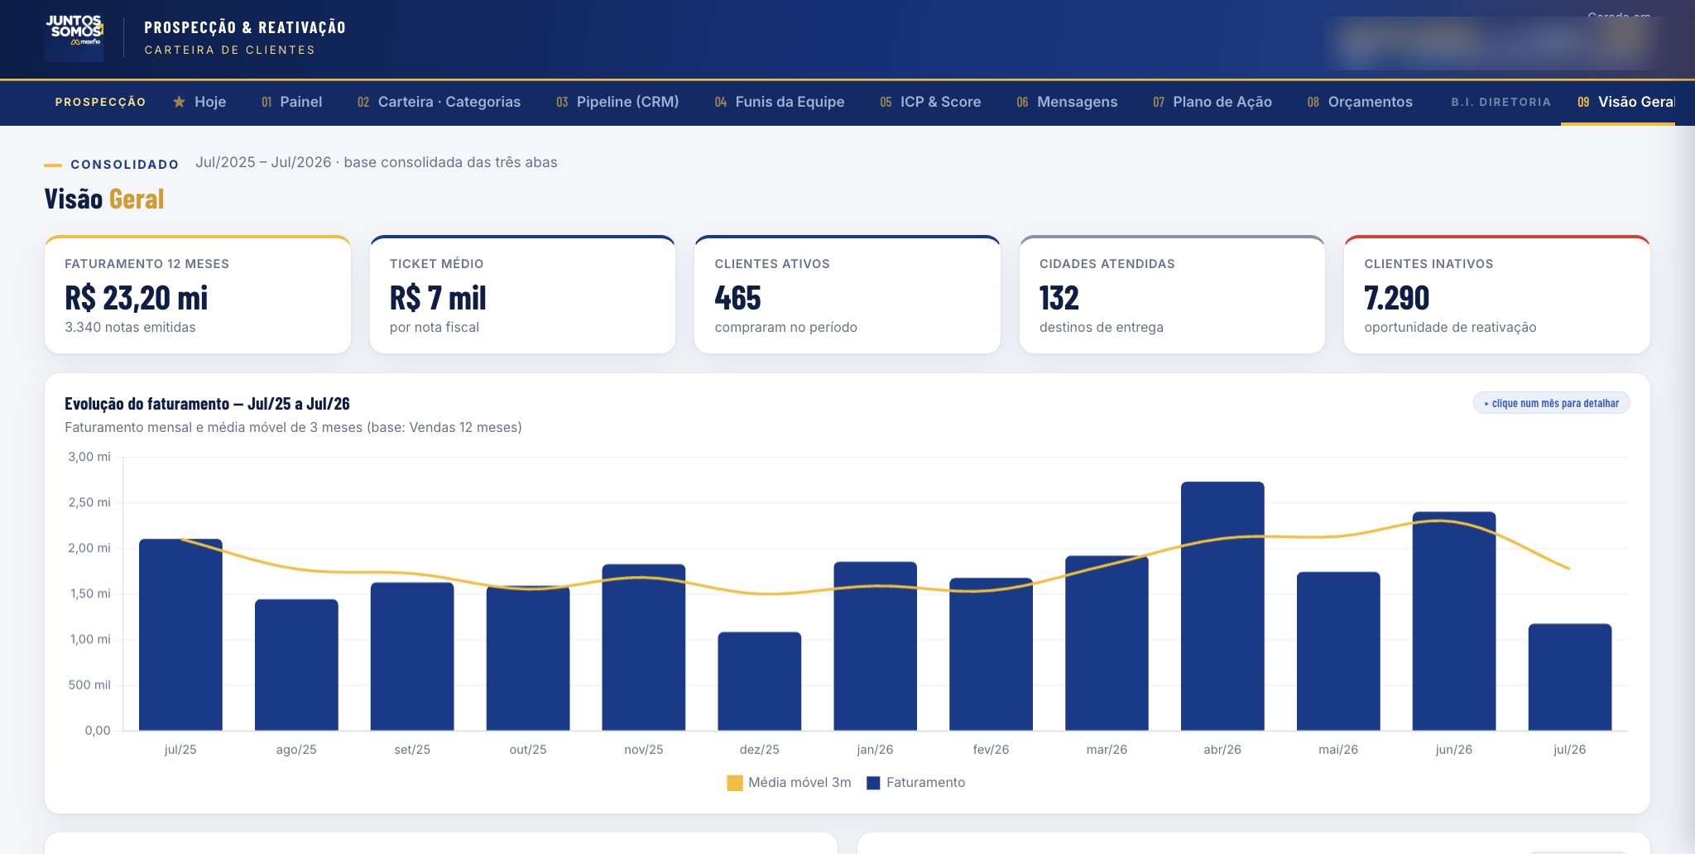Click the 'Visão Geral' page heading

(104, 199)
